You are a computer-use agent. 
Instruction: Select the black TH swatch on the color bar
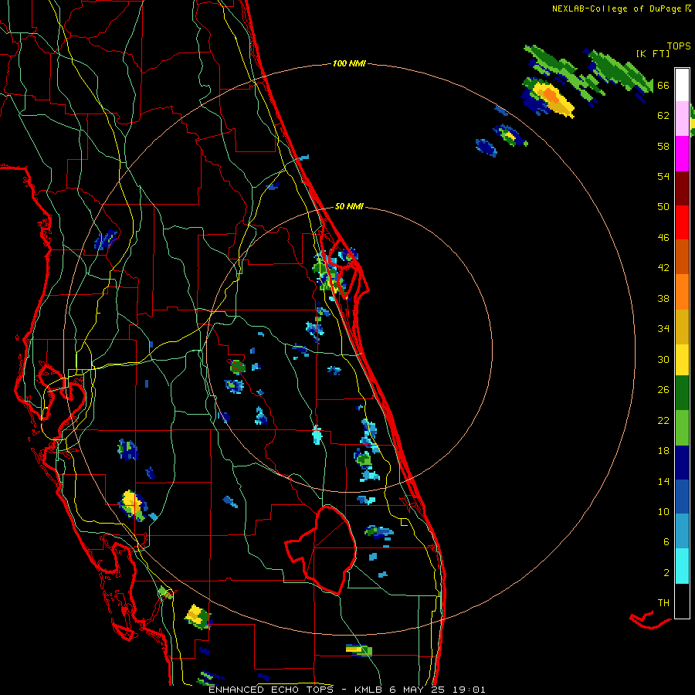tap(682, 601)
